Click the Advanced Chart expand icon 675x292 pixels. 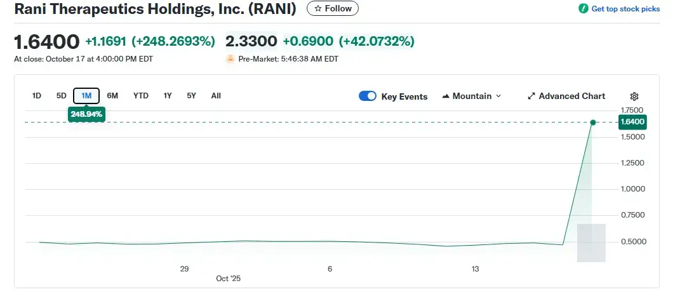click(531, 96)
